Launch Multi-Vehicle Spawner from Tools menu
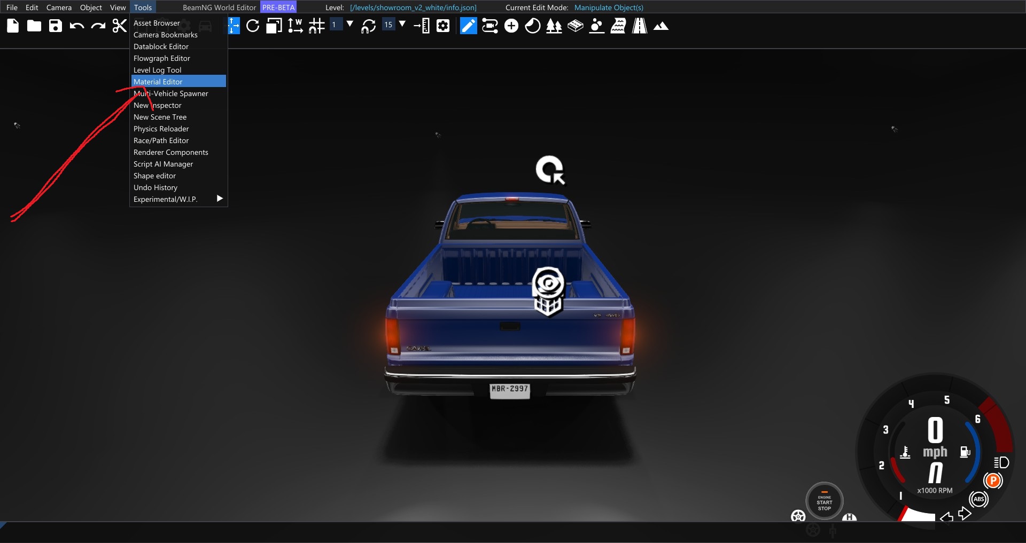 (178, 93)
